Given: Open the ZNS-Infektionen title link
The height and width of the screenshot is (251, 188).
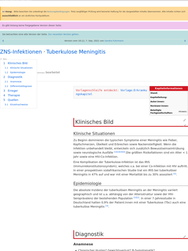Looking at the screenshot, I should (21, 52).
